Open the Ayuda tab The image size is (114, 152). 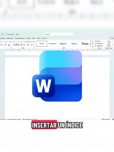pos(38,38)
